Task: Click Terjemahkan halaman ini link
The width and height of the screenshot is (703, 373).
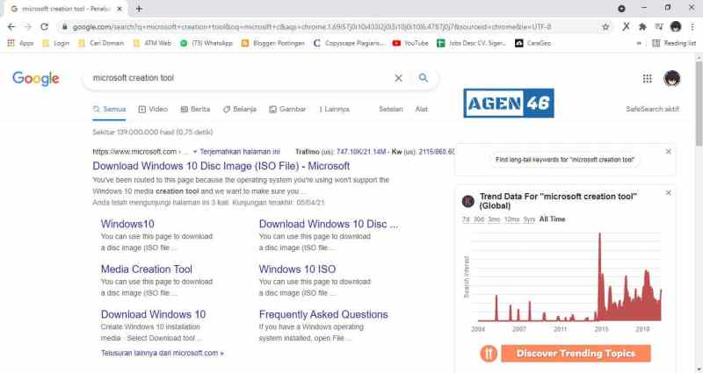Action: pyautogui.click(x=240, y=152)
